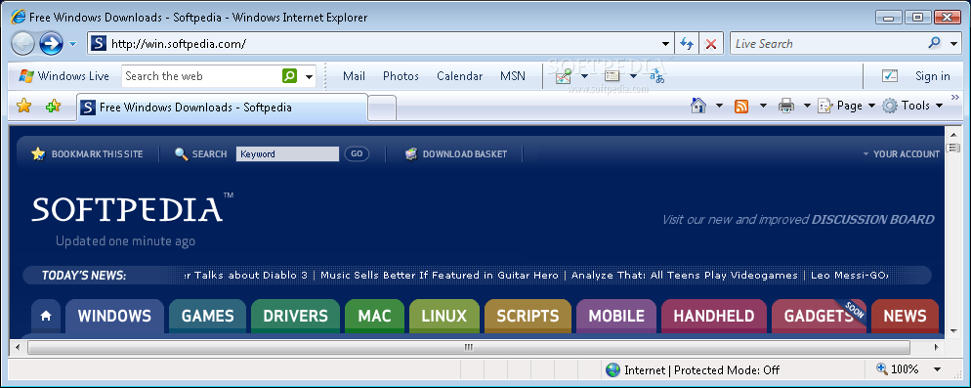This screenshot has width=971, height=388.
Task: Click the news card icon on Live toolbar
Action: 612,76
